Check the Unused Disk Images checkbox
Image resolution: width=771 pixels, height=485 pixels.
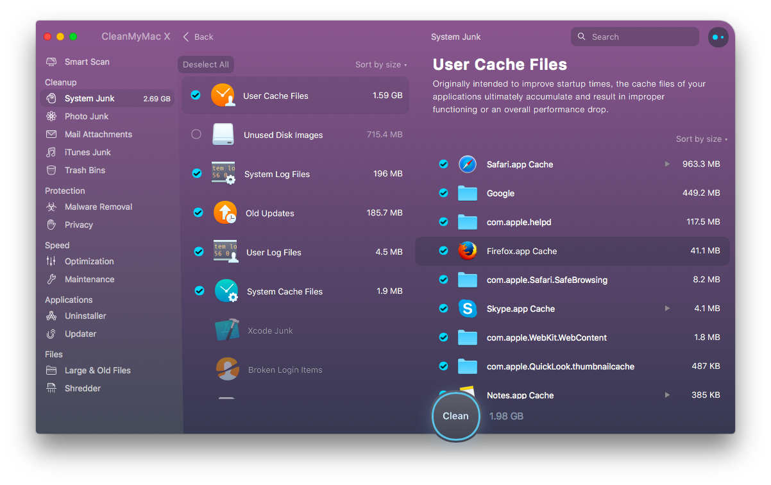coord(196,135)
